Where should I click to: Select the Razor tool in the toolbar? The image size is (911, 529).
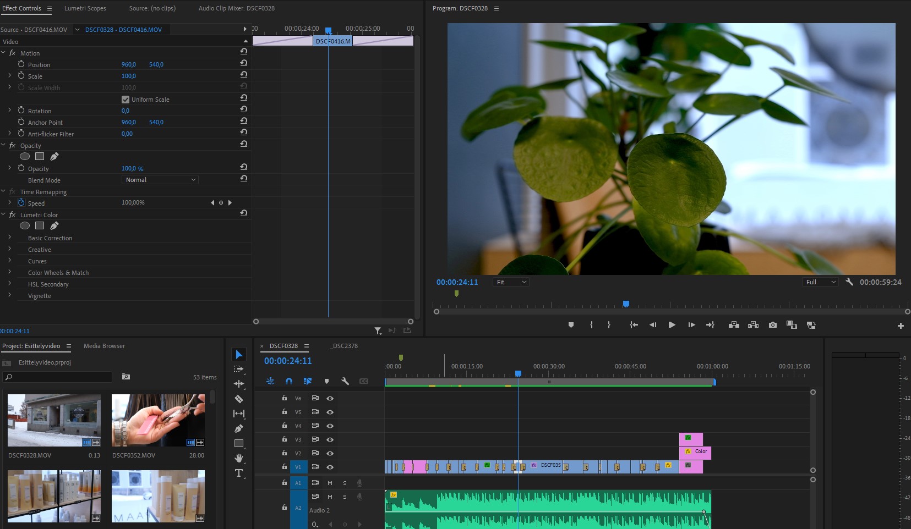(239, 399)
